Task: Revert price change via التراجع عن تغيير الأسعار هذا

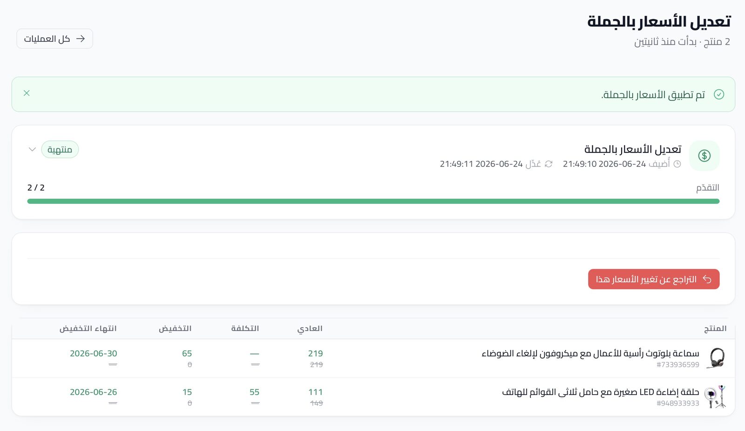Action: (654, 279)
